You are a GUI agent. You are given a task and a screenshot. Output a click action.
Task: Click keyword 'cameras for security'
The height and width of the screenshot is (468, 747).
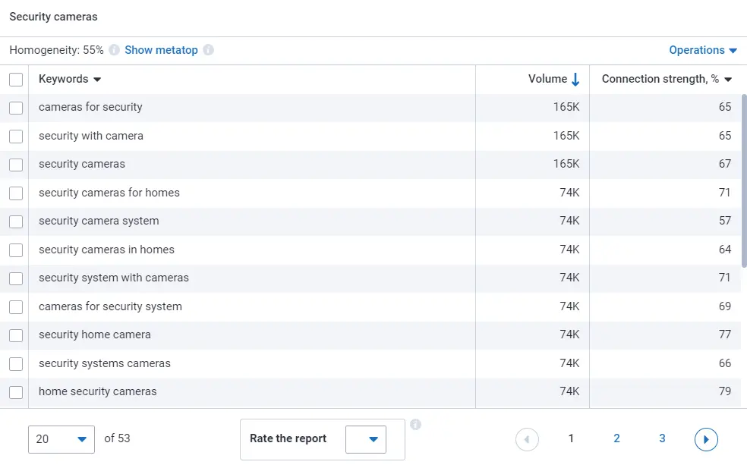tap(90, 107)
